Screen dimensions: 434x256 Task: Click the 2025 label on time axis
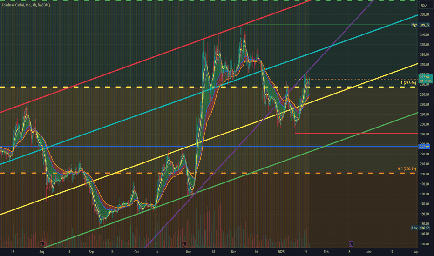281,252
